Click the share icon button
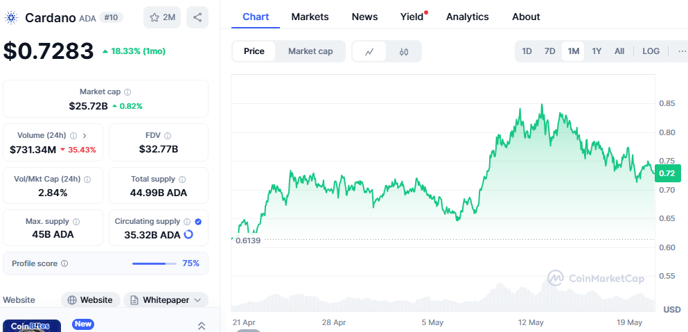Viewport: 688px width, 332px height. tap(197, 17)
